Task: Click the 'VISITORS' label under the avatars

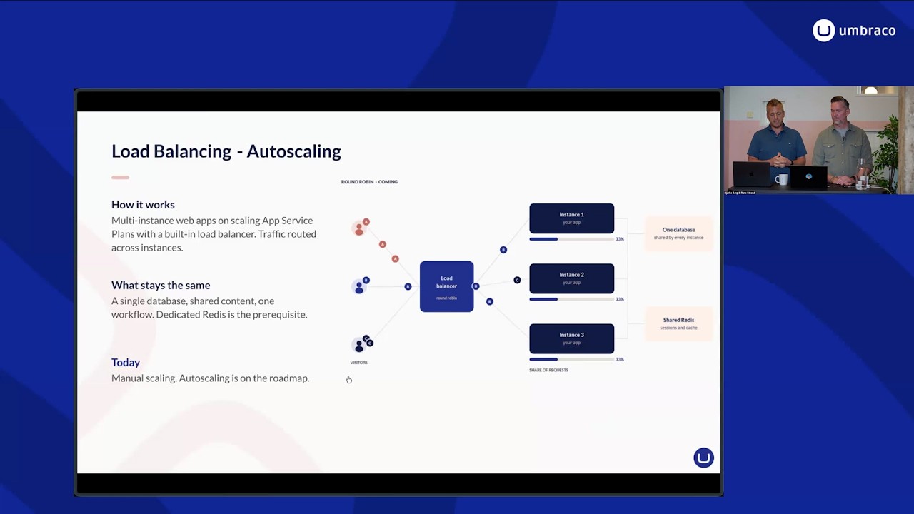Action: pos(358,363)
